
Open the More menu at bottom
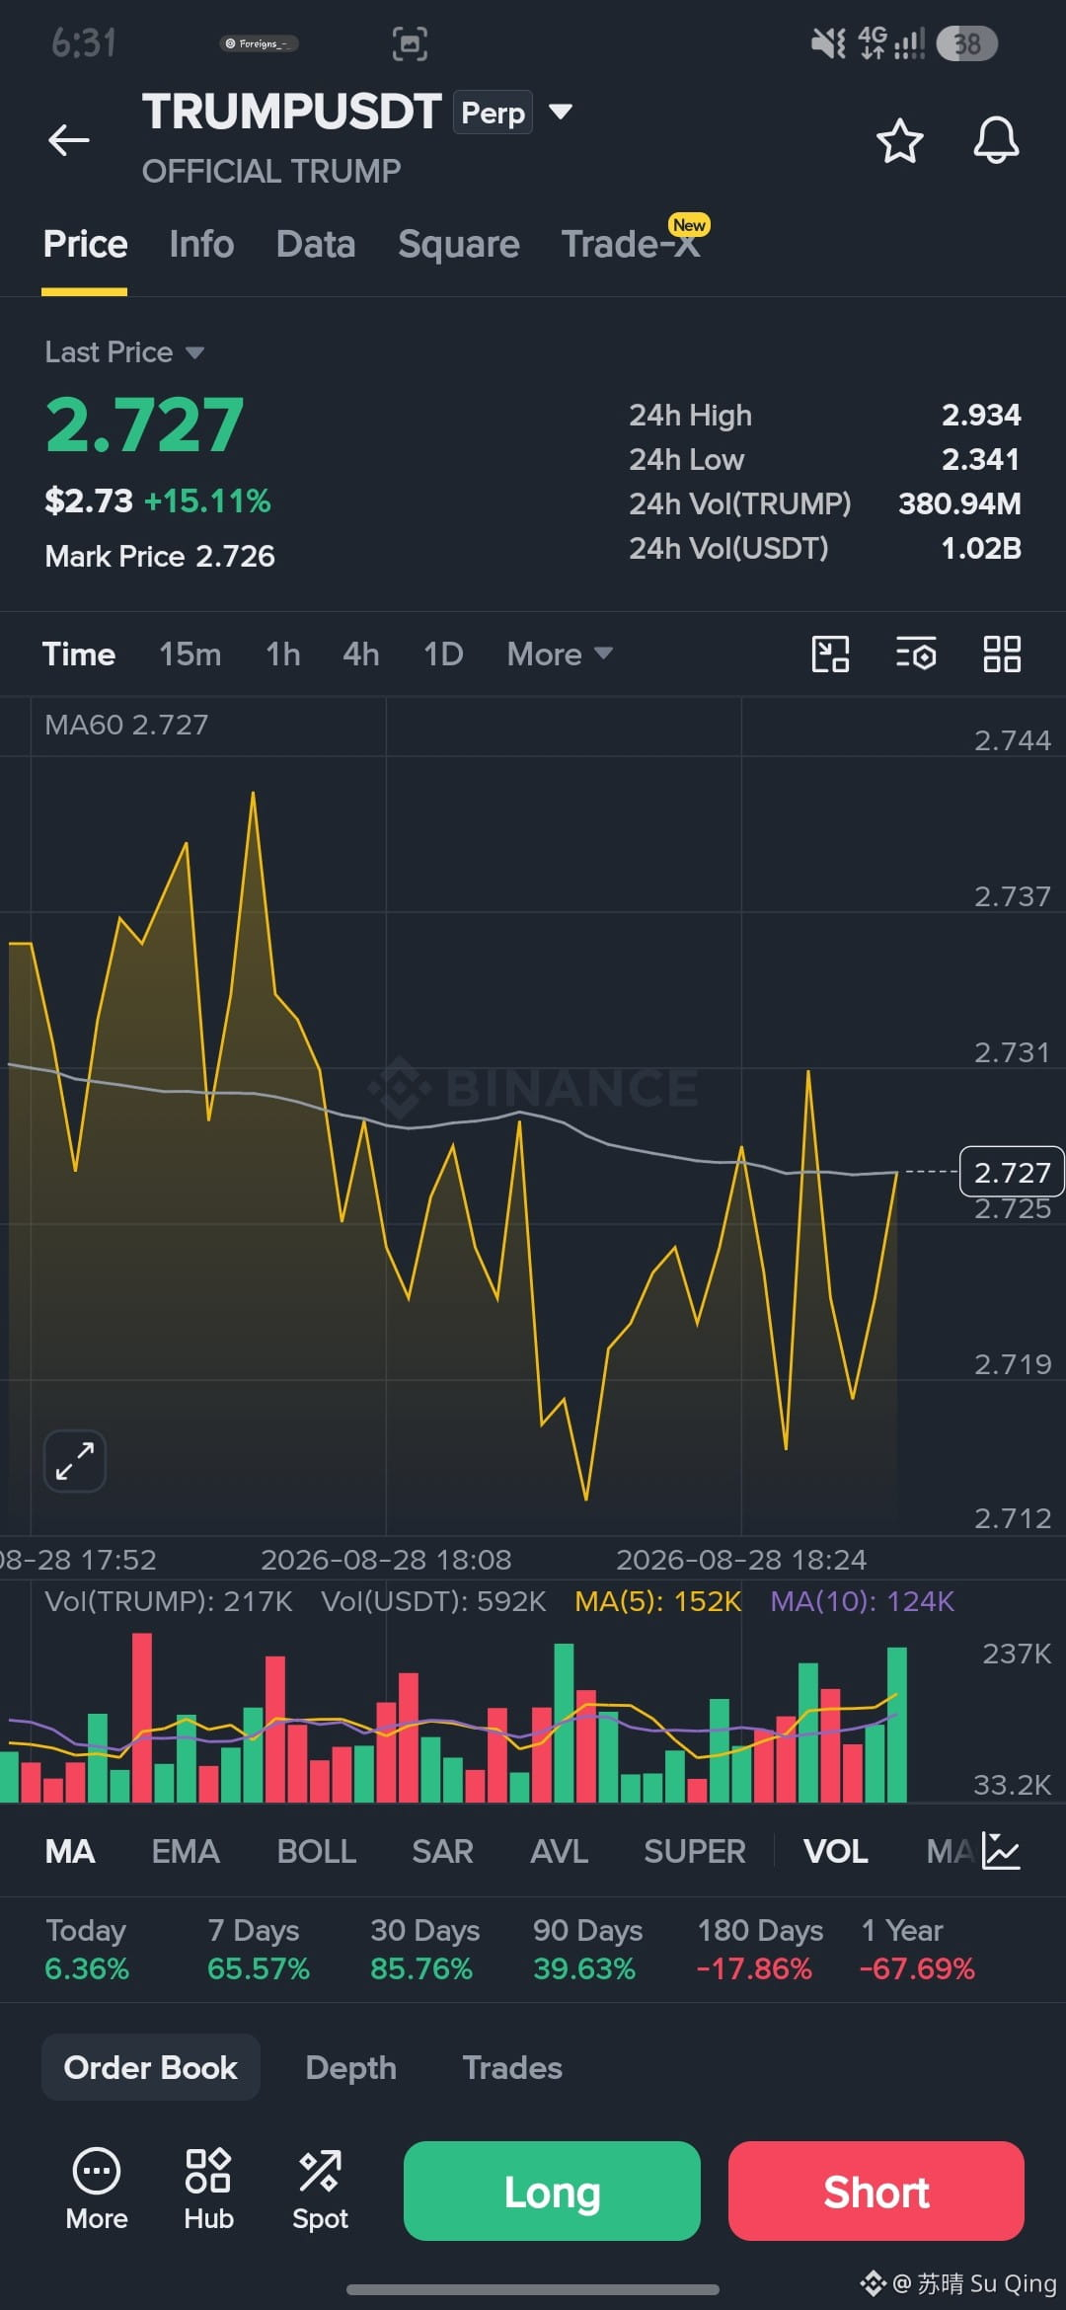(97, 2190)
